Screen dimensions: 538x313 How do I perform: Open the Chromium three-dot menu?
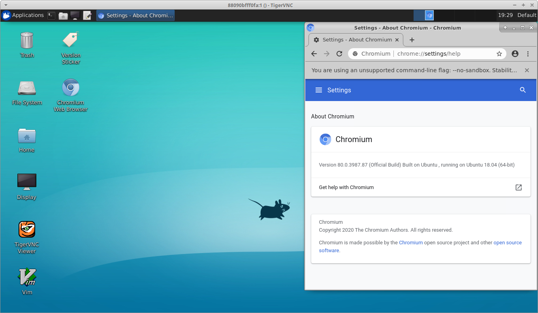[528, 54]
